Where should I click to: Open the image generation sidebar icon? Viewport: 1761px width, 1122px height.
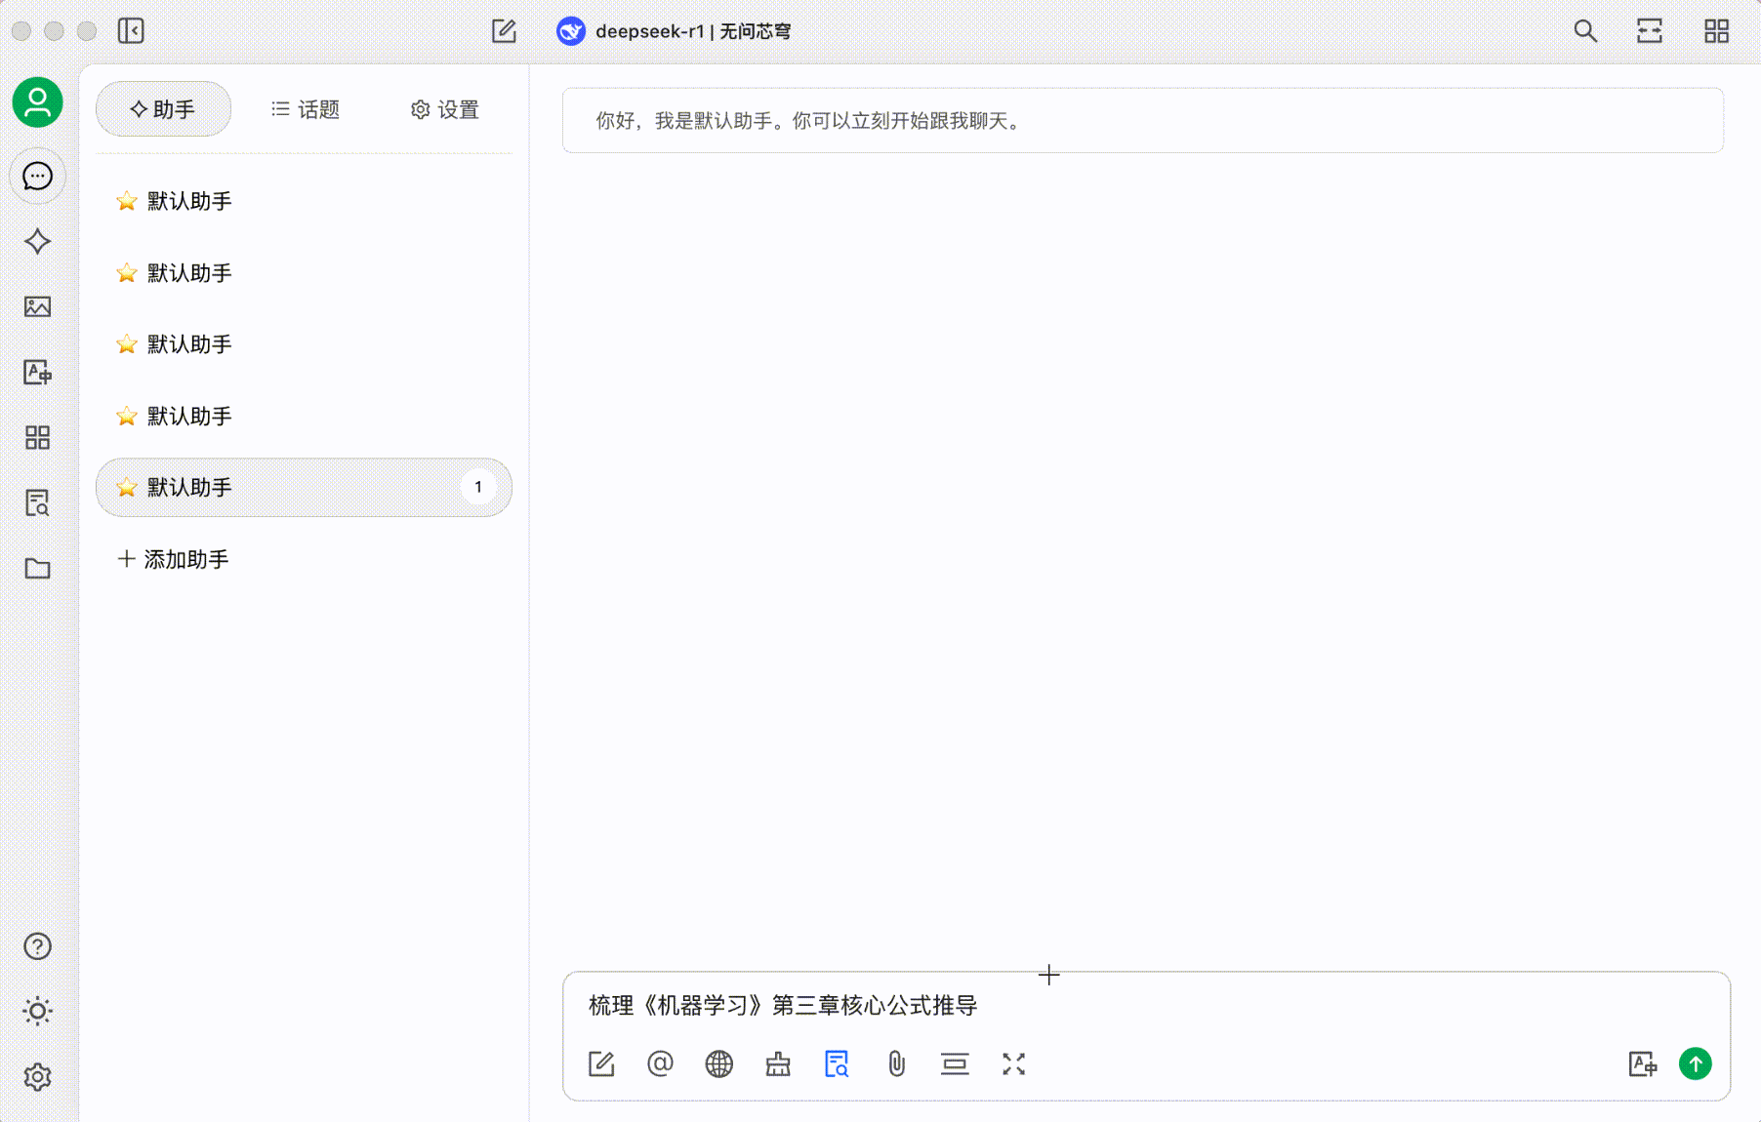point(37,306)
